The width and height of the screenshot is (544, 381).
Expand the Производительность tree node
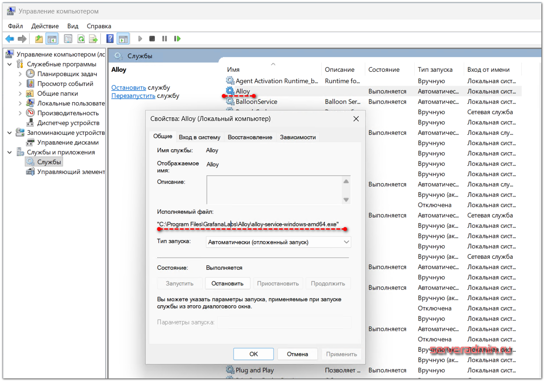click(x=20, y=113)
